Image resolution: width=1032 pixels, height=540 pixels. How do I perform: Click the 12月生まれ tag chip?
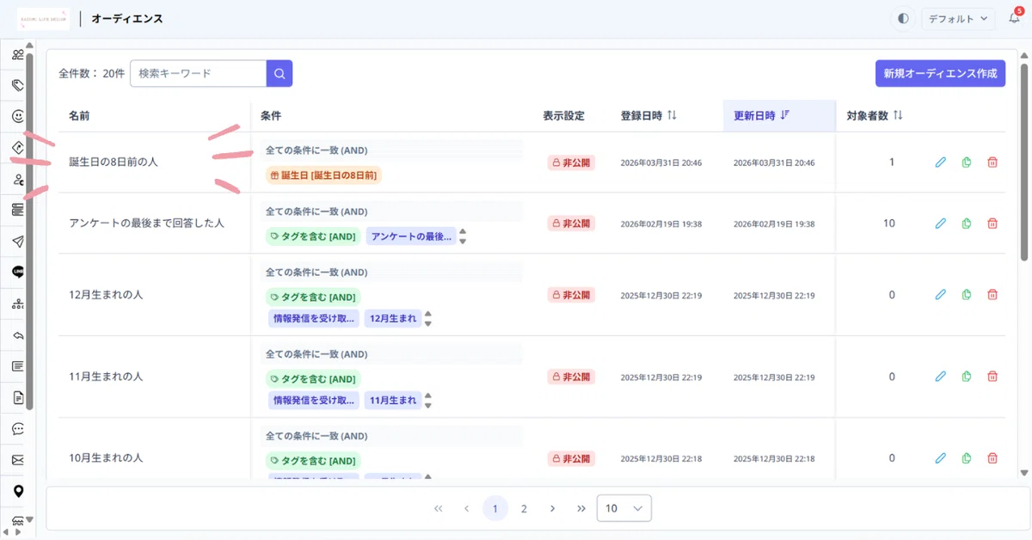click(x=392, y=318)
